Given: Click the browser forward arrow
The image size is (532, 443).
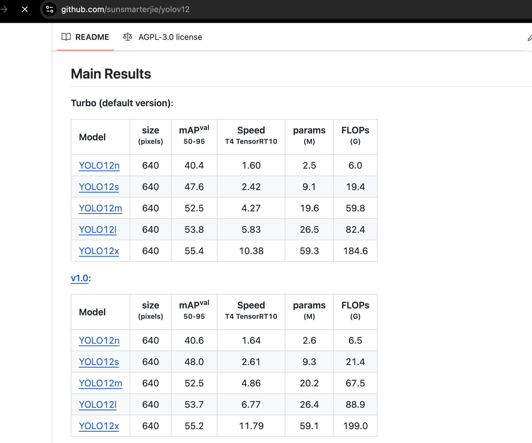Looking at the screenshot, I should coord(4,9).
